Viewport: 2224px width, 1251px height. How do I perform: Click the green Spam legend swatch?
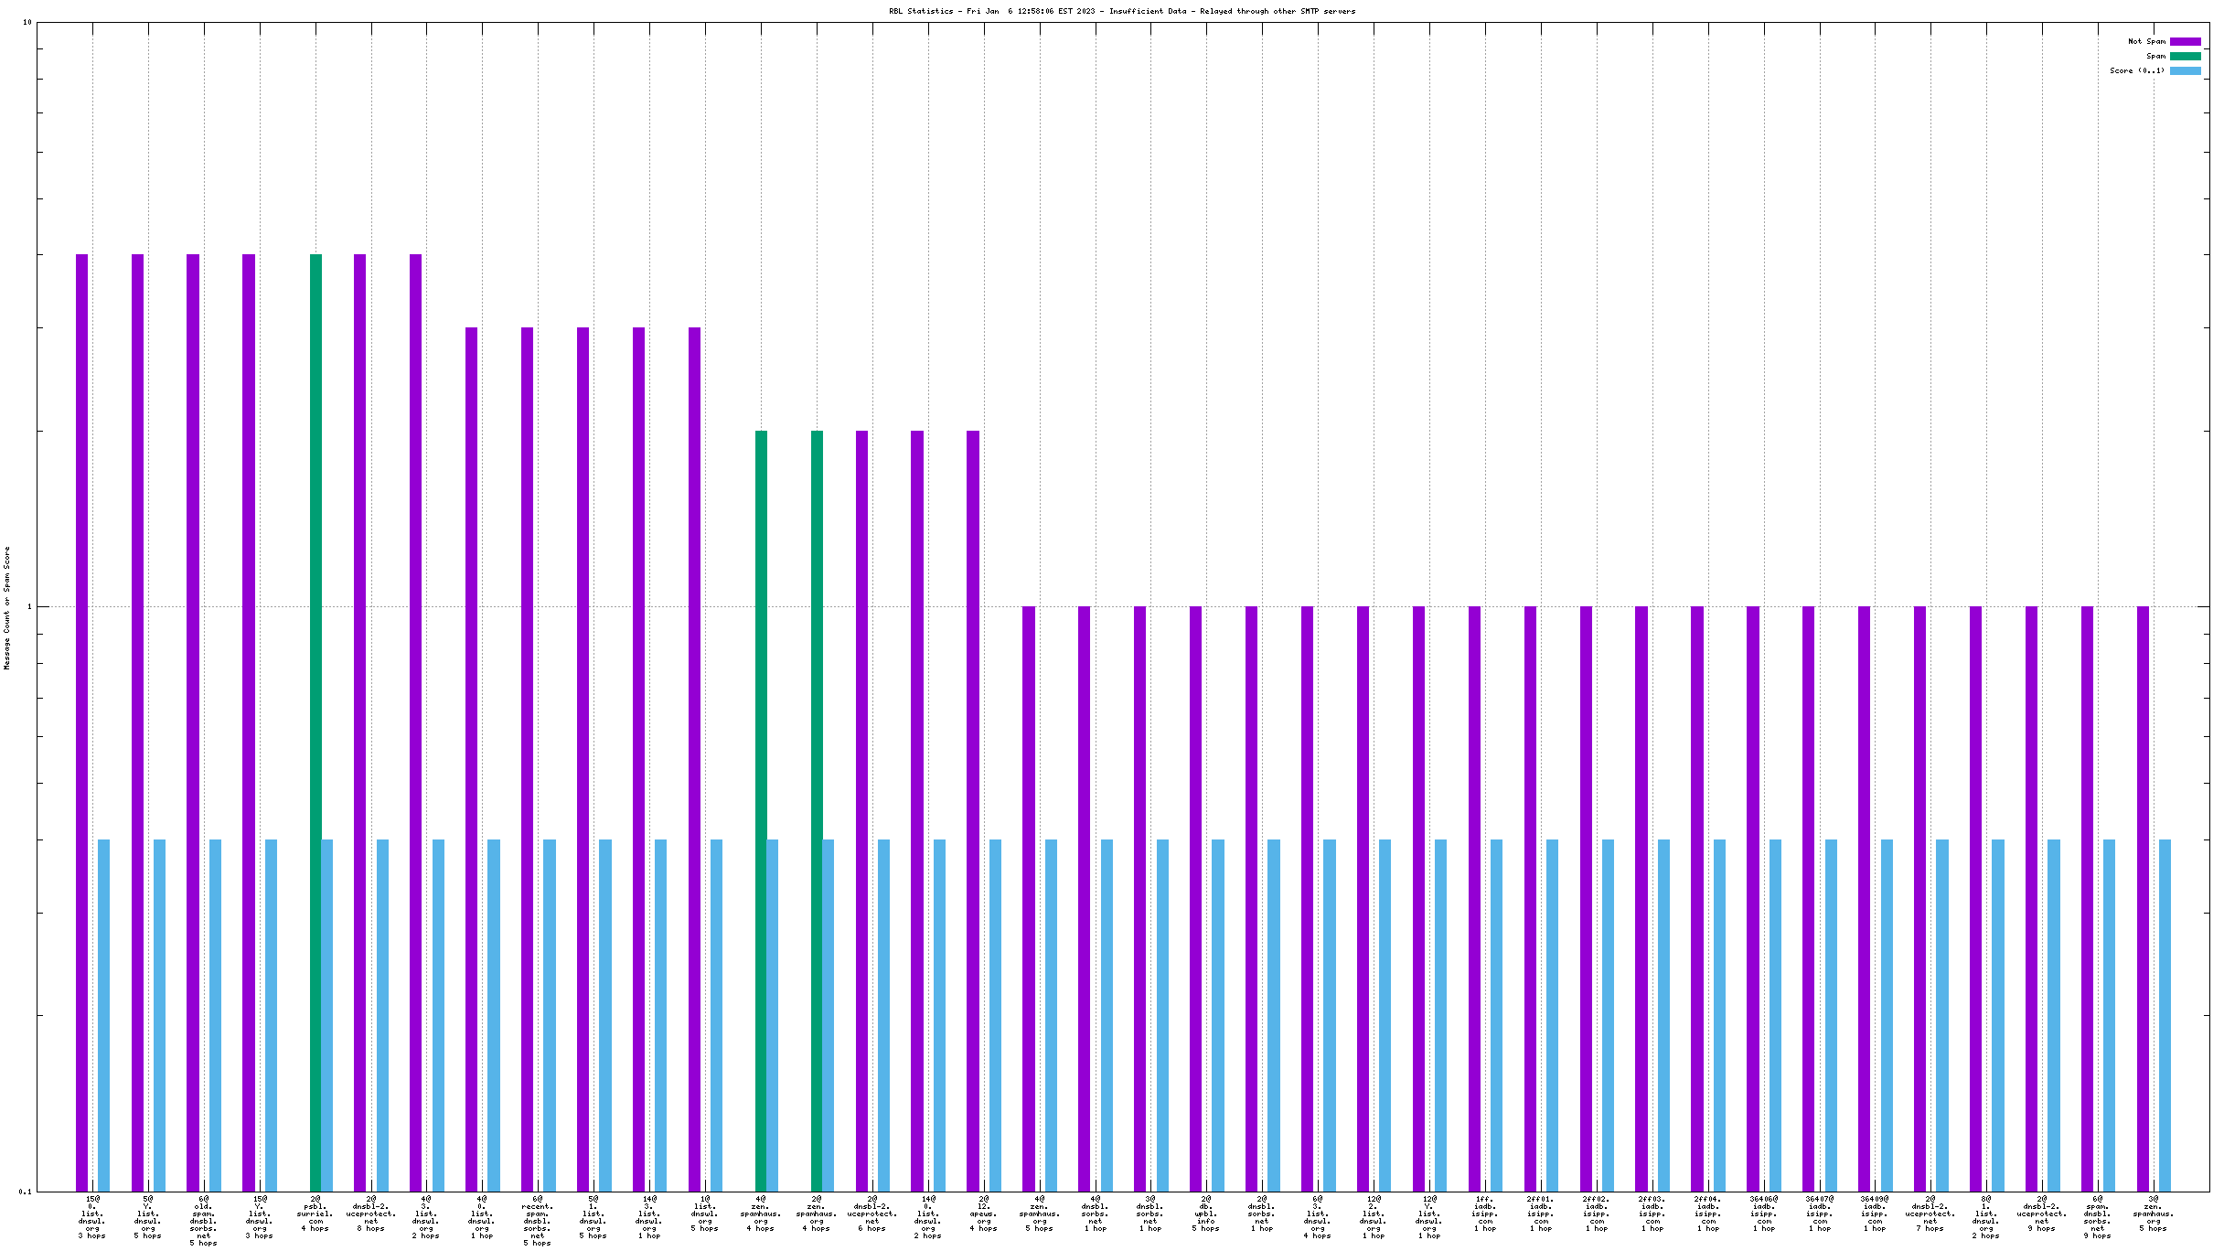(x=2185, y=56)
